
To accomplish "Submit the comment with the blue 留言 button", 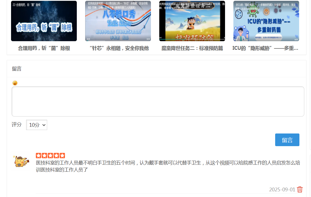I will 287,140.
